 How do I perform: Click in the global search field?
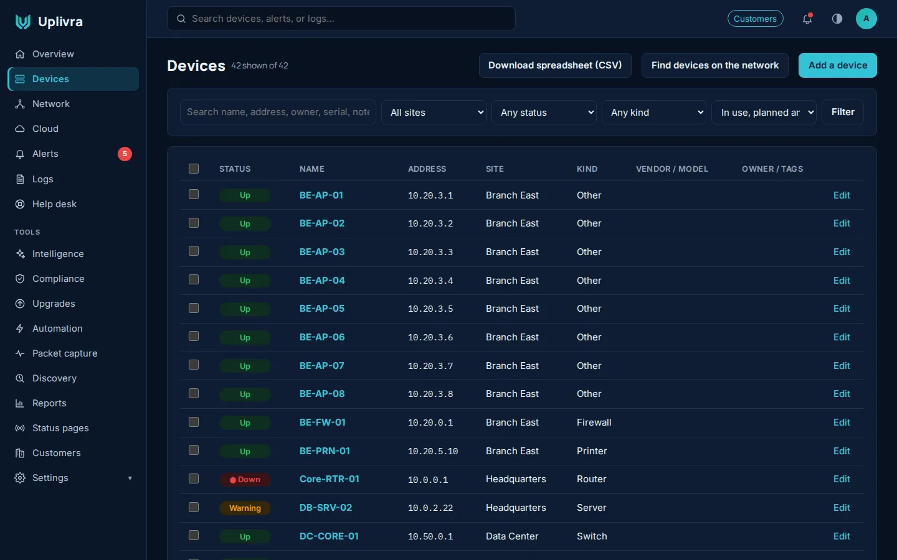(x=341, y=19)
